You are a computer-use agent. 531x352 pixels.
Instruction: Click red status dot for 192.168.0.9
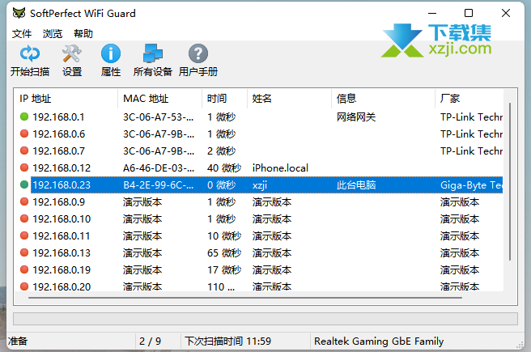coord(24,201)
